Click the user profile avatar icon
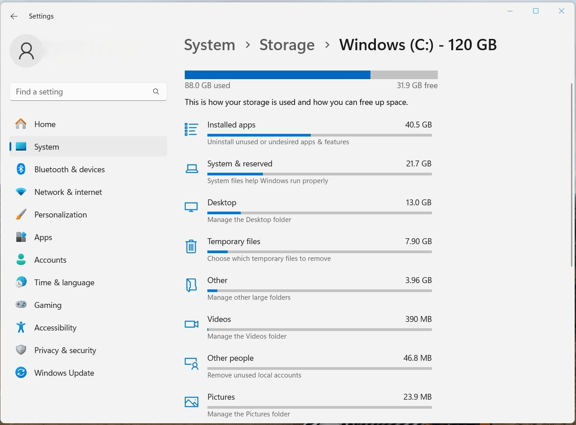 (27, 51)
